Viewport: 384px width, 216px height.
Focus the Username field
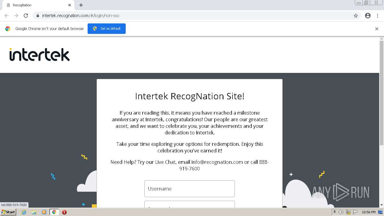(x=190, y=189)
